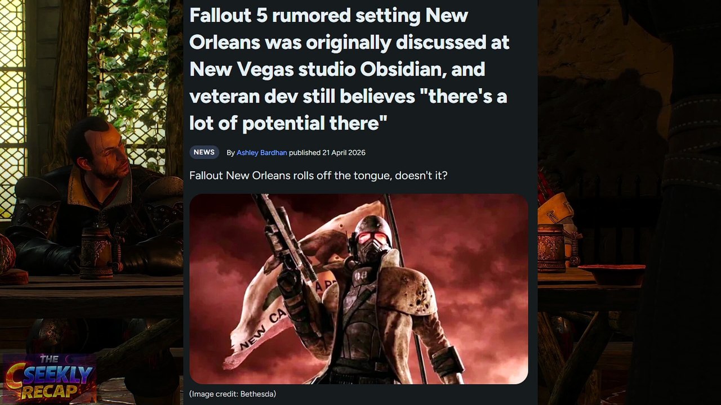721x405 pixels.
Task: Click The Weekly Recap logo
Action: (x=50, y=378)
